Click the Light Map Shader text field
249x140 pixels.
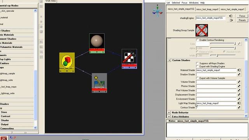pos(216,103)
